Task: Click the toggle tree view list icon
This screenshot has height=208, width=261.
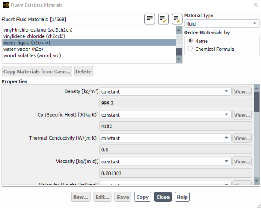Action: point(150,19)
